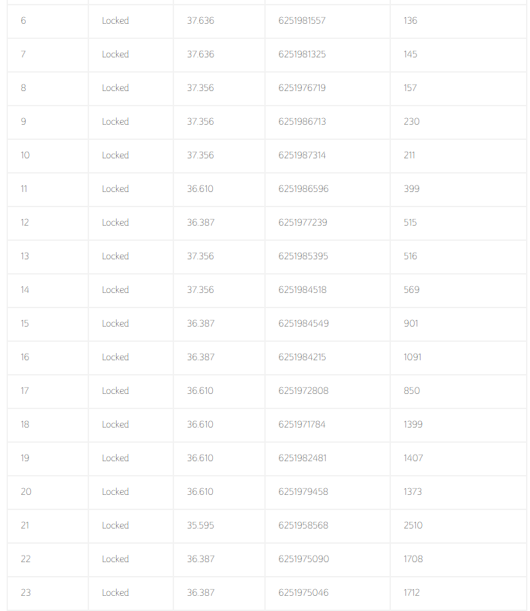Select the Locked status in row 14
530x611 pixels.
115,290
